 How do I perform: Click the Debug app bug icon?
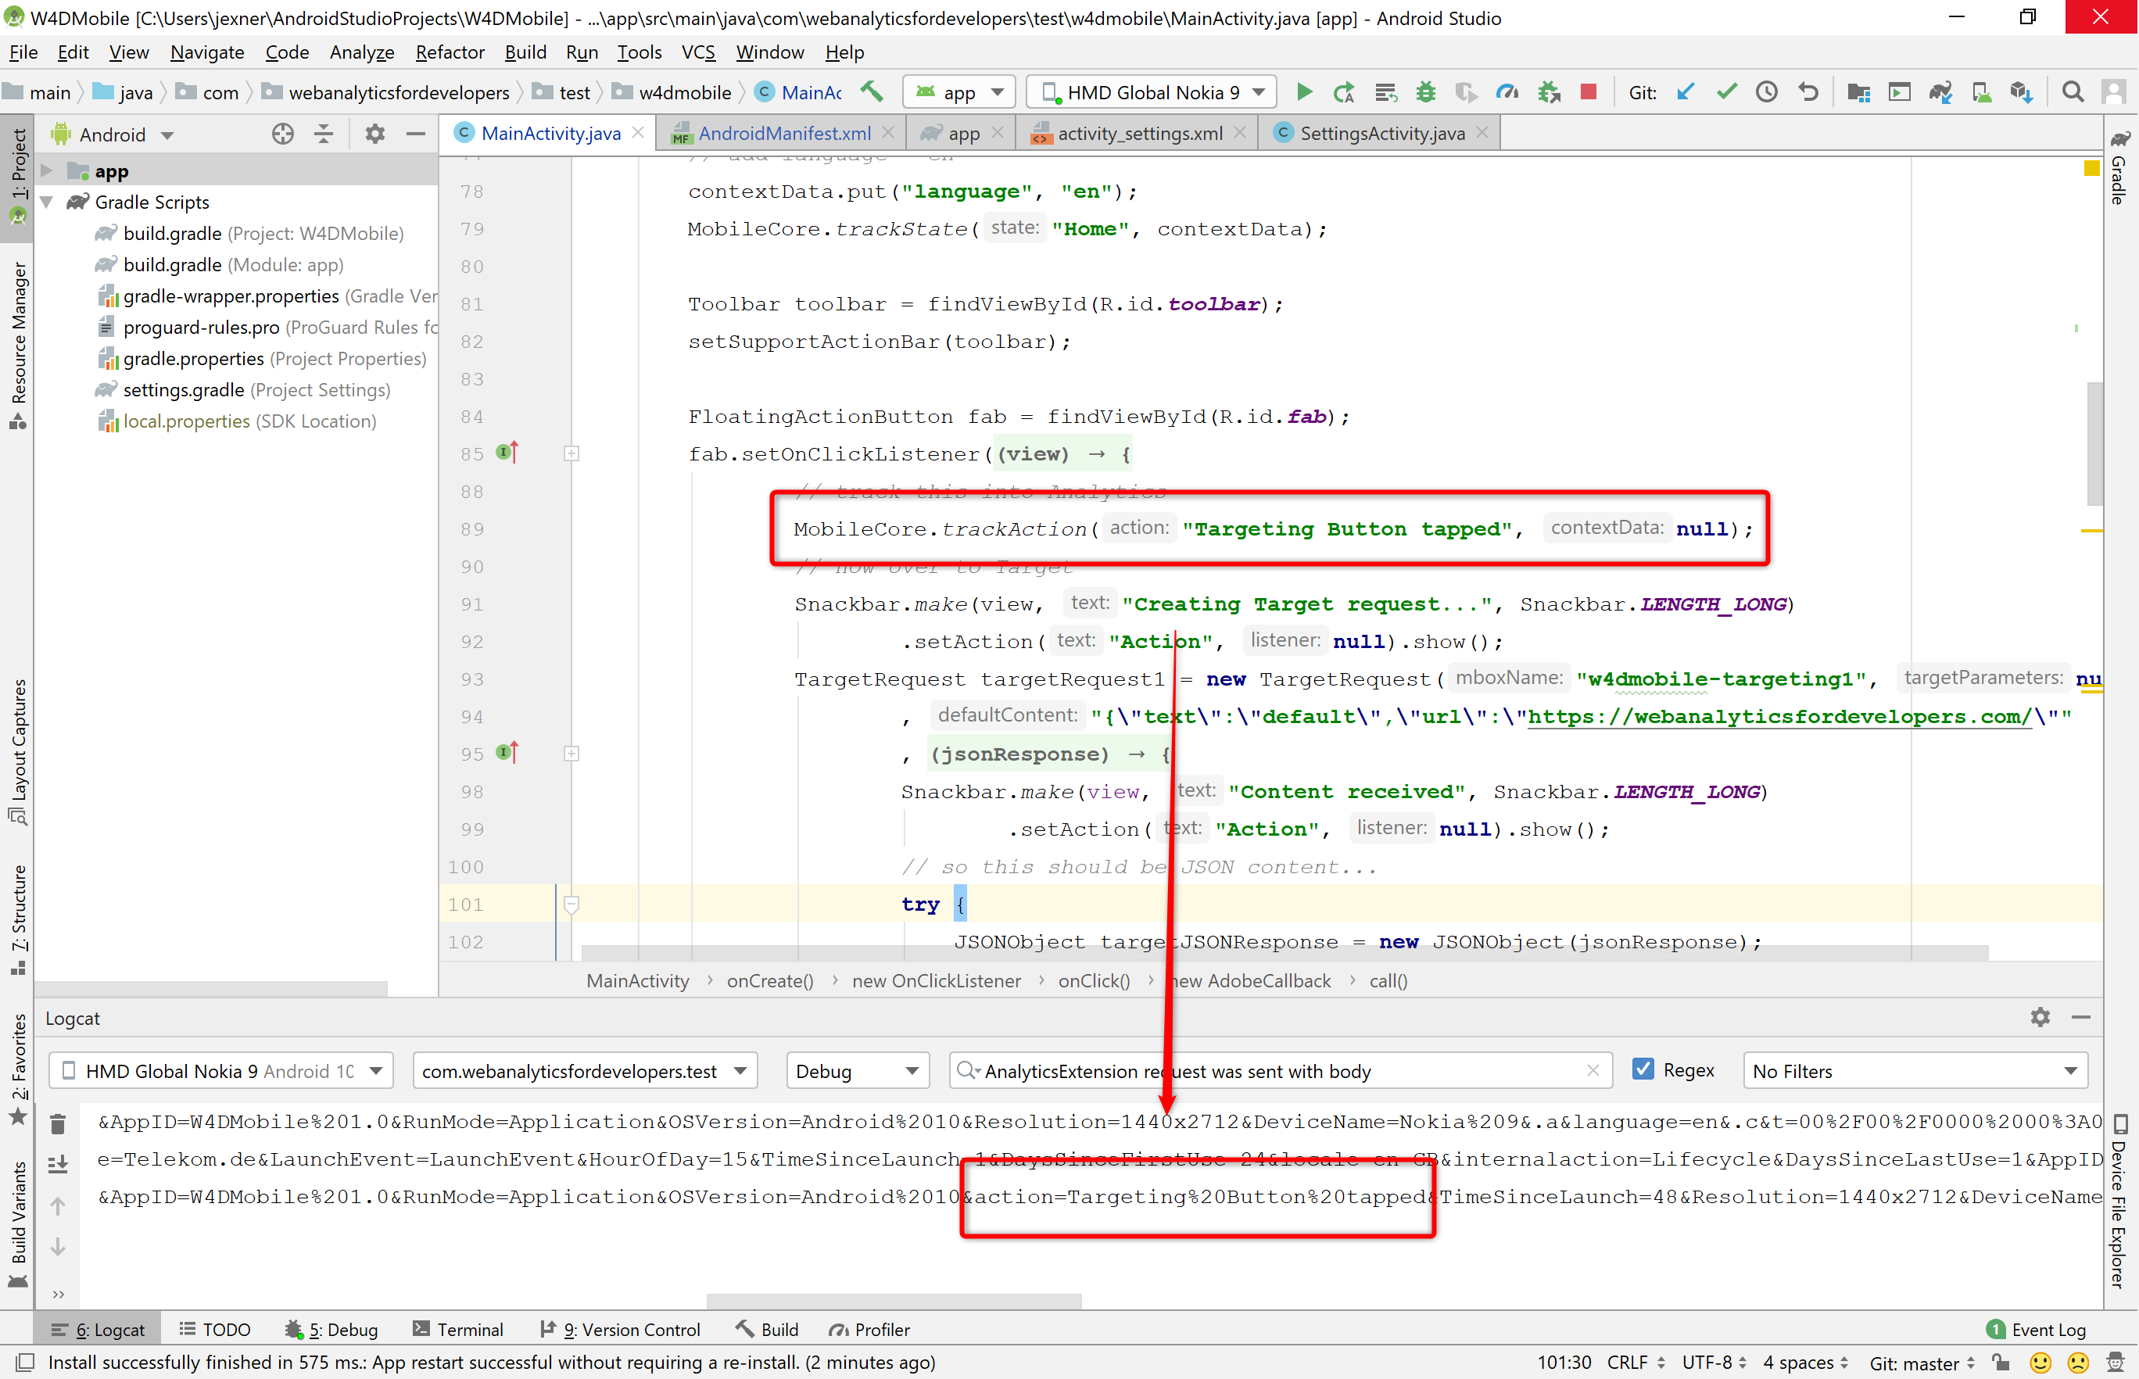coord(1425,91)
